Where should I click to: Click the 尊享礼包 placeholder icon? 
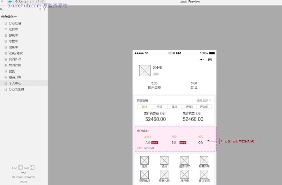(164, 174)
